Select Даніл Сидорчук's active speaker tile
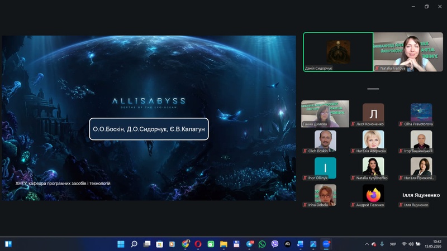 (x=338, y=51)
